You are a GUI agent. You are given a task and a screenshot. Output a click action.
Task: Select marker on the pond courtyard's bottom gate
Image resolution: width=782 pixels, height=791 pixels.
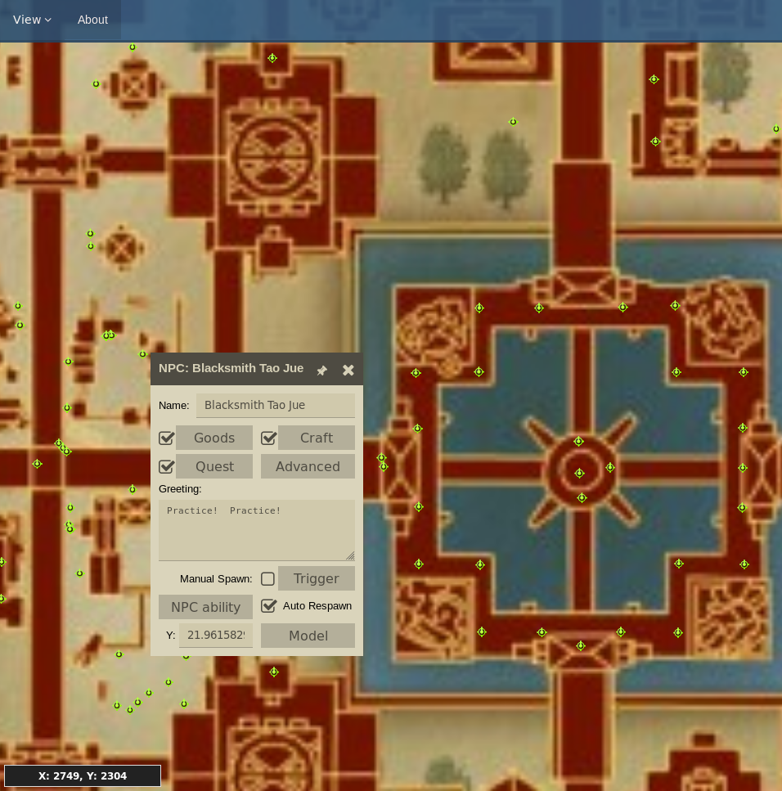pos(581,645)
